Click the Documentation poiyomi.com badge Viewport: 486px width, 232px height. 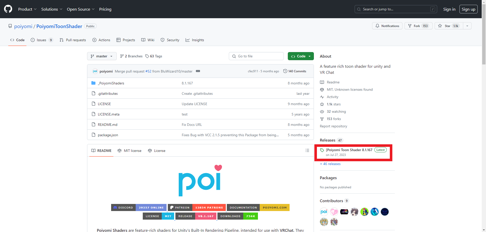(258, 207)
